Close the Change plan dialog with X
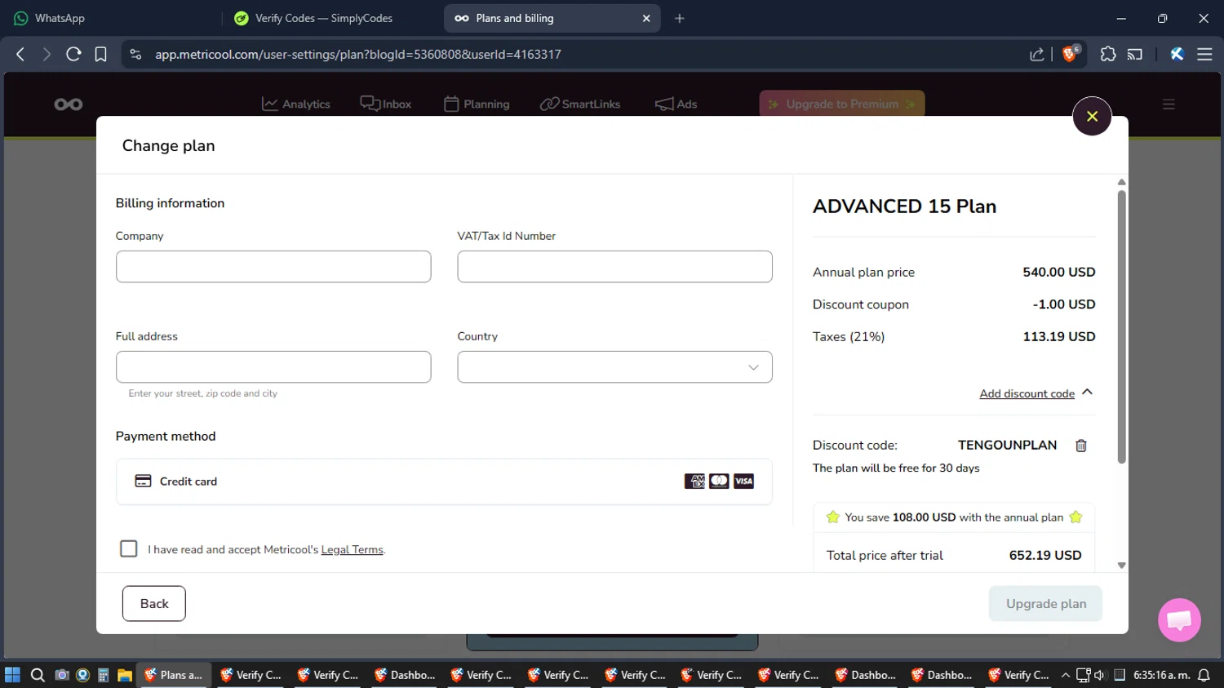The width and height of the screenshot is (1224, 688). pyautogui.click(x=1092, y=116)
